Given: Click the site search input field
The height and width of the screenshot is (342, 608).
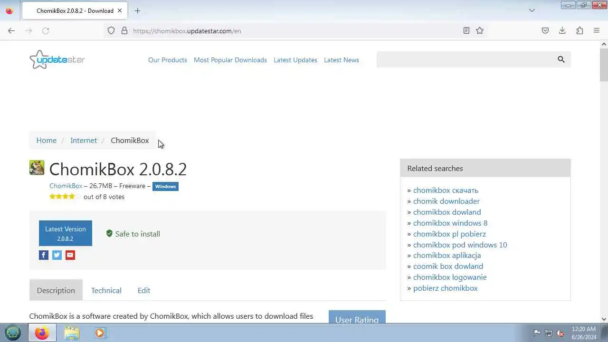Looking at the screenshot, I should click(465, 59).
